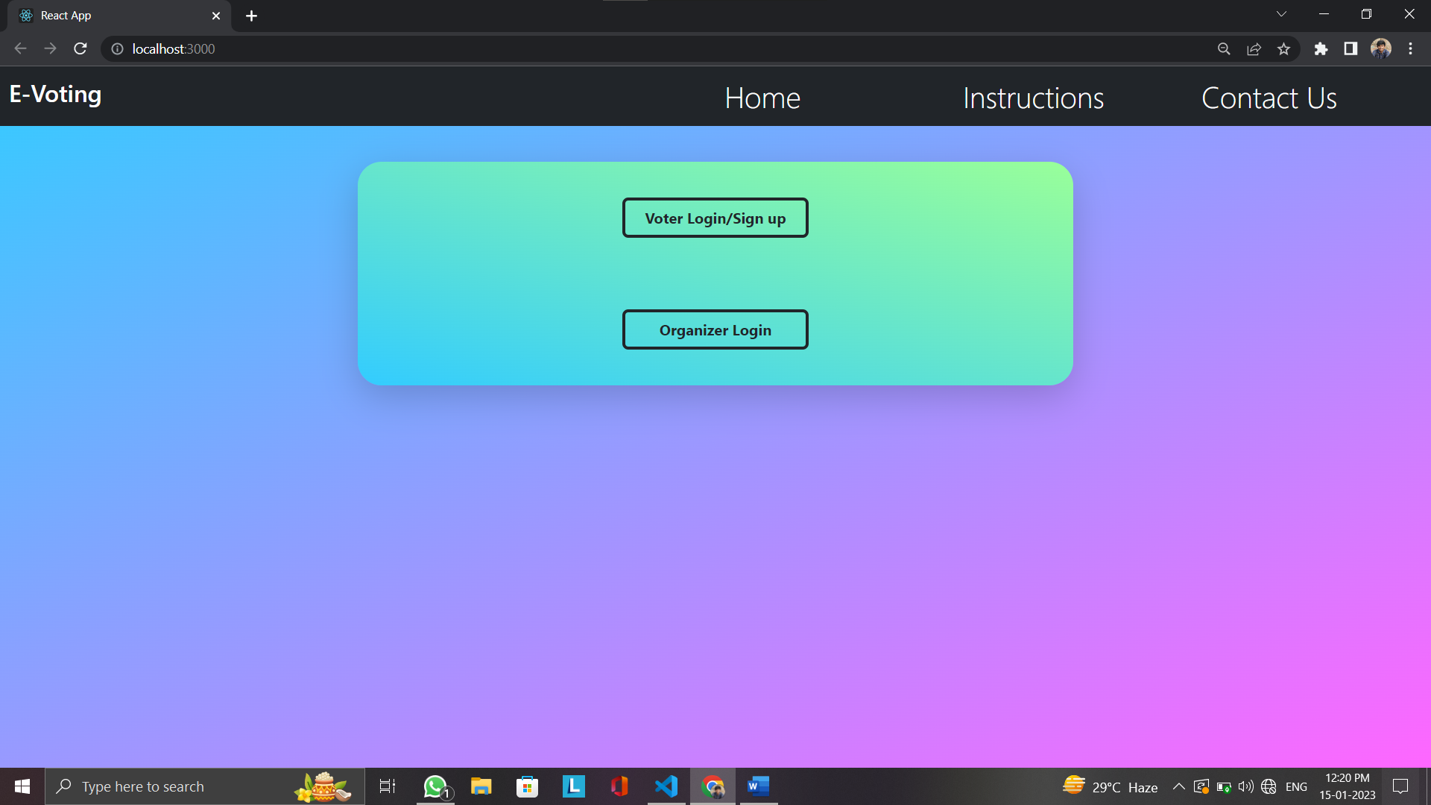Open the Instructions nav link
Screen dimensions: 1431x805
(x=1033, y=98)
